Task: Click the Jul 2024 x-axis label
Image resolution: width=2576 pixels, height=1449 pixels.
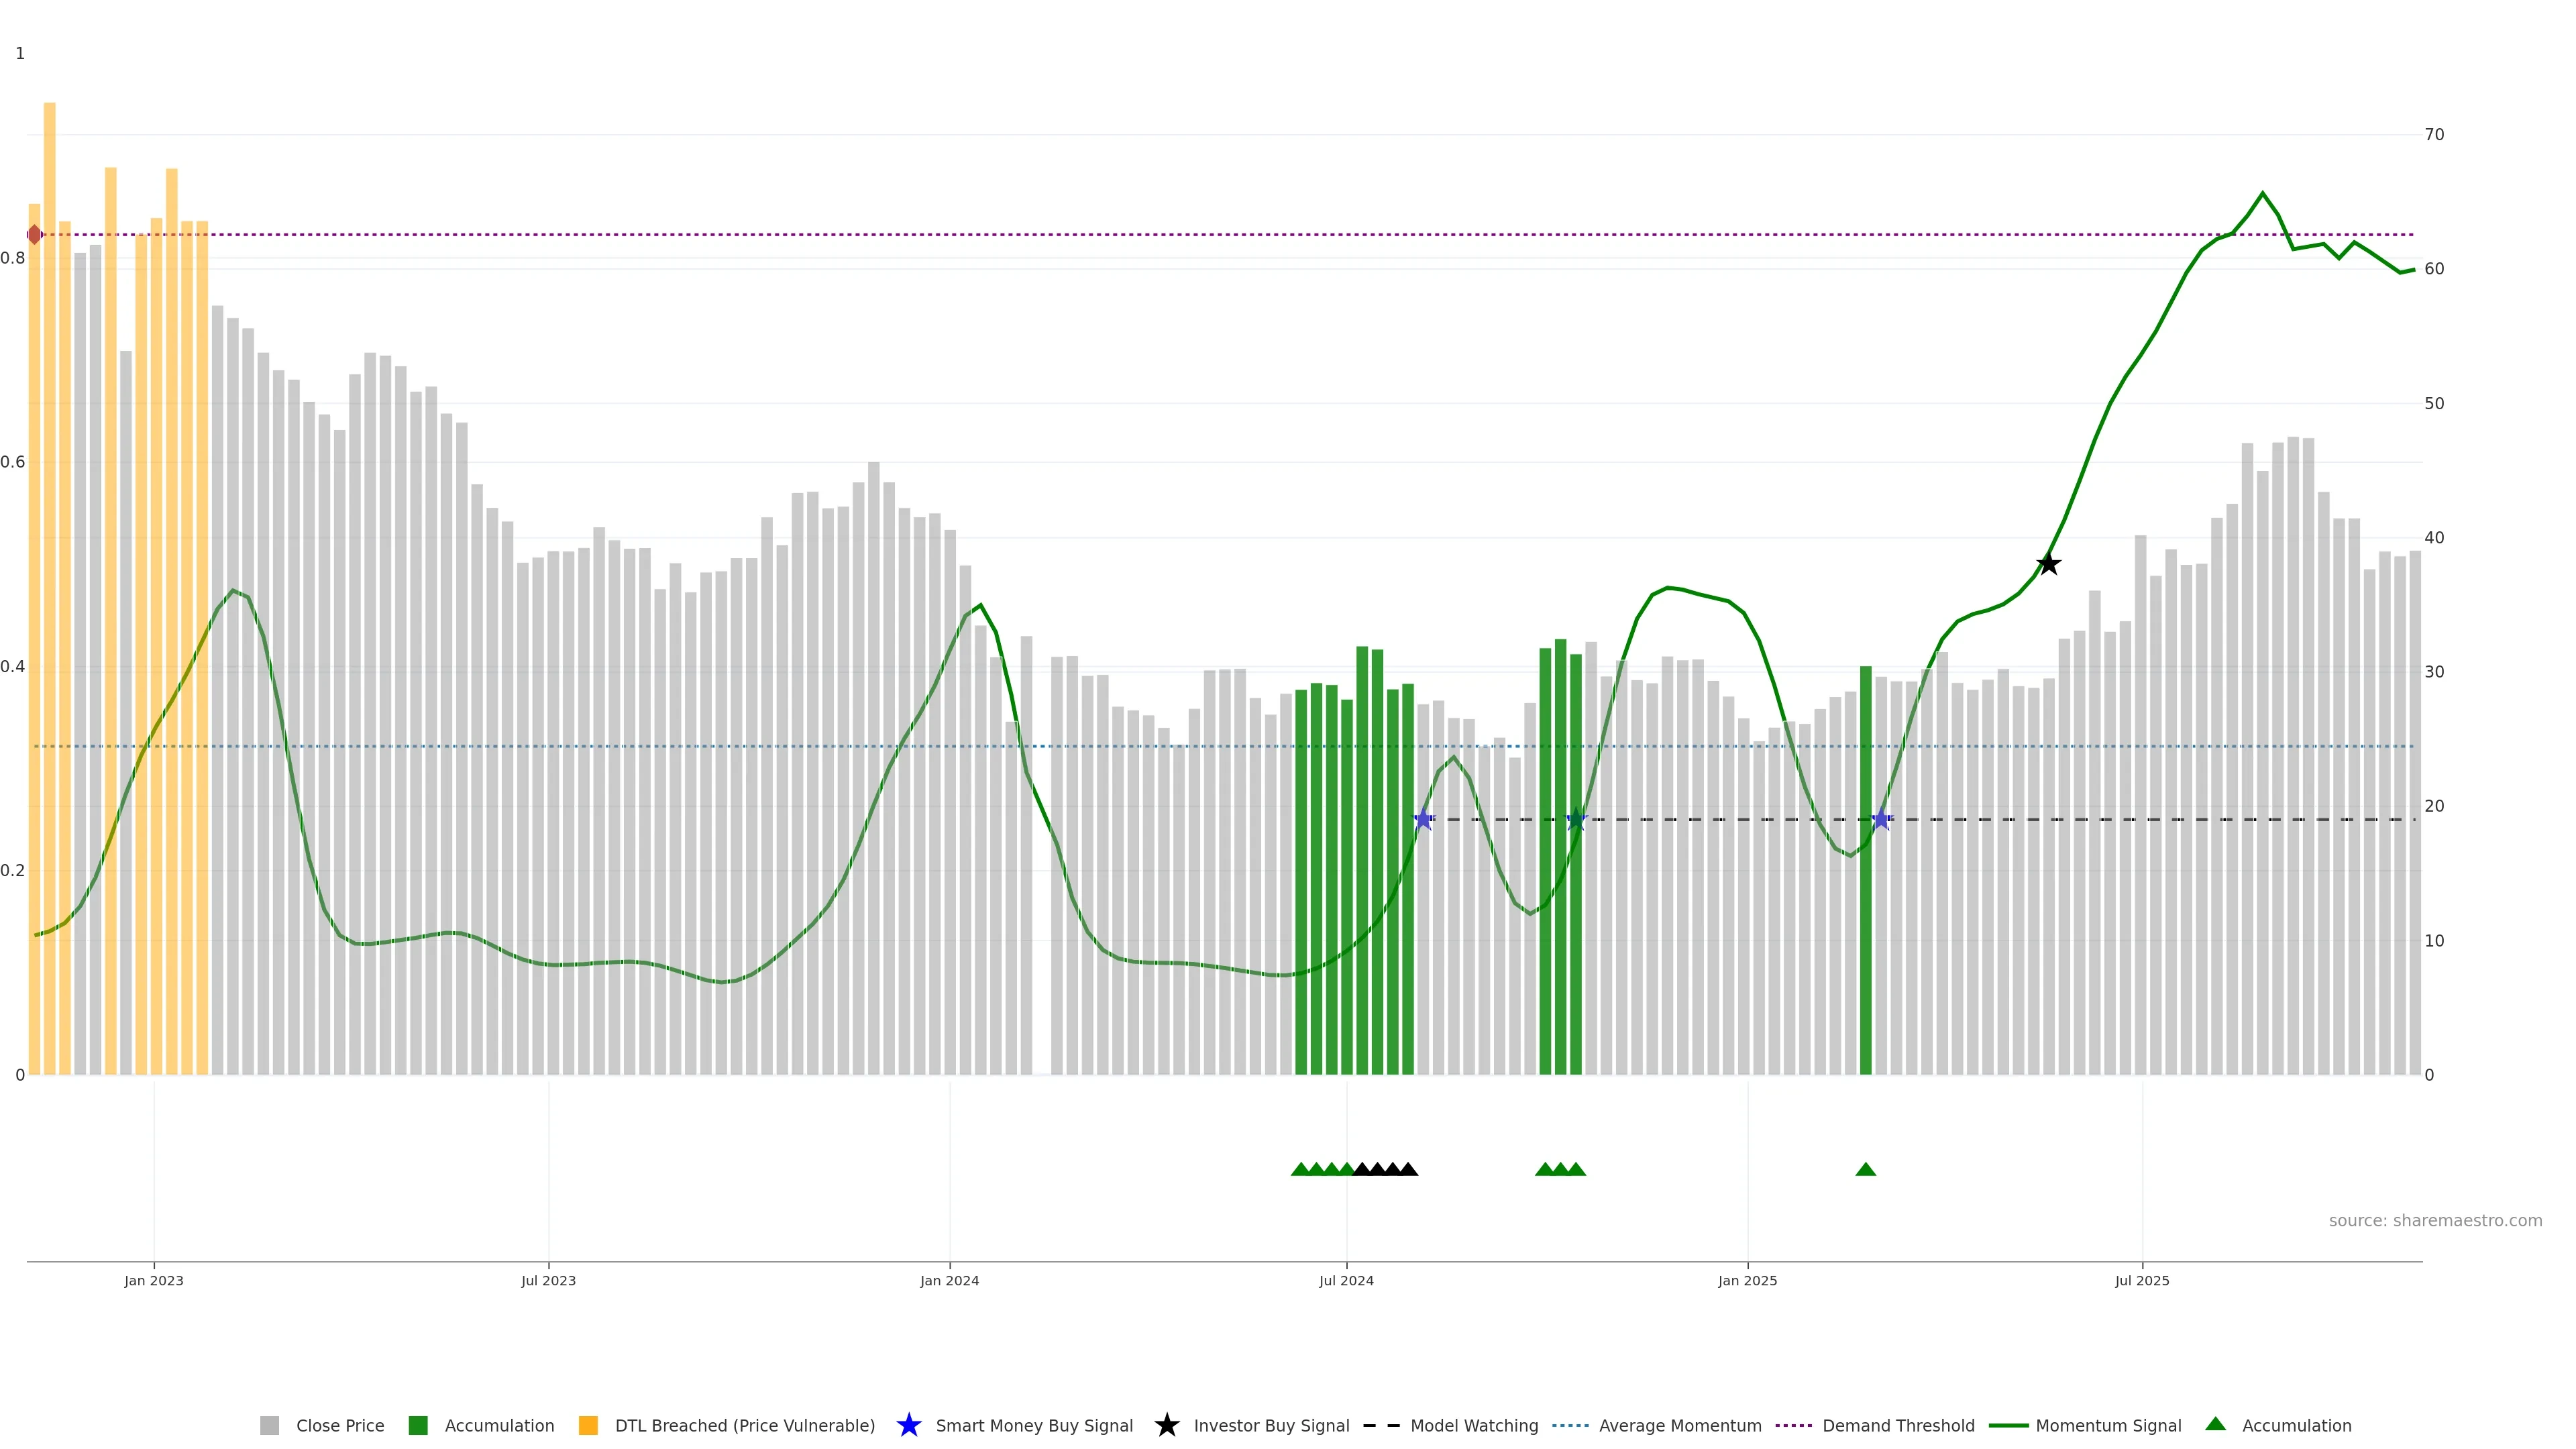Action: [x=1346, y=1281]
